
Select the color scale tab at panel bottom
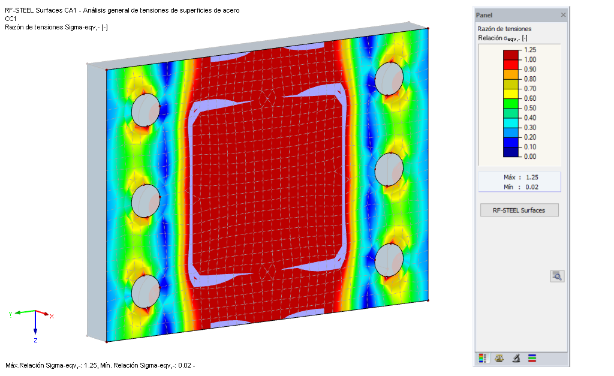pyautogui.click(x=483, y=358)
